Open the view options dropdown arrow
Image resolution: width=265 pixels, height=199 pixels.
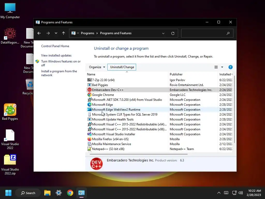(x=222, y=67)
